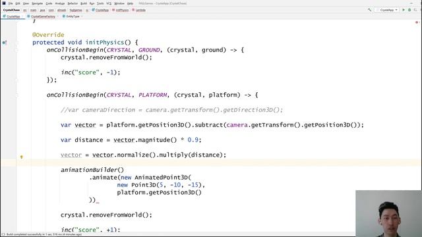Click CrystalChase breadcrumb in navigation bar
Image resolution: width=422 pixels, height=237 pixels.
tap(11, 10)
